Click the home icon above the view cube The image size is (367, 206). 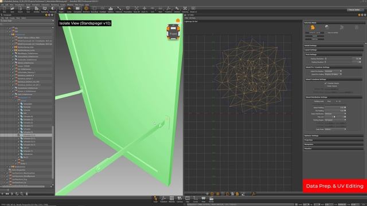[178, 21]
